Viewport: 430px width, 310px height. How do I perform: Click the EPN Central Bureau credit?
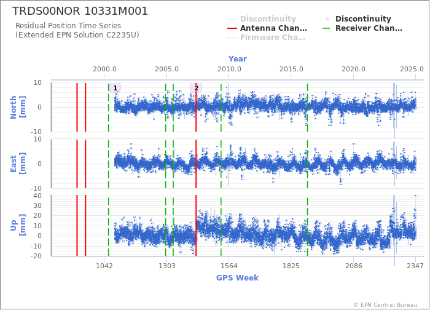point(386,305)
